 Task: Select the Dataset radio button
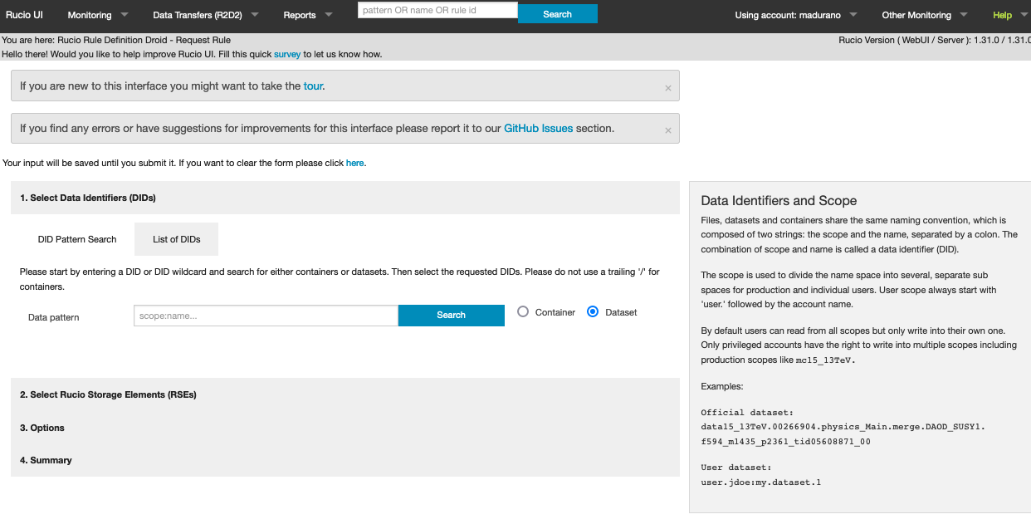pos(593,312)
